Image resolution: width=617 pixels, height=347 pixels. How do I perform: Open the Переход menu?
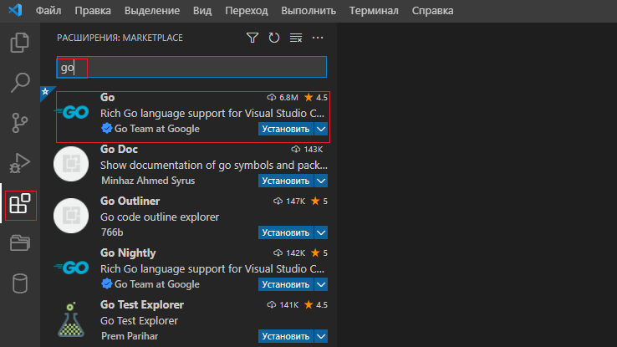[247, 11]
